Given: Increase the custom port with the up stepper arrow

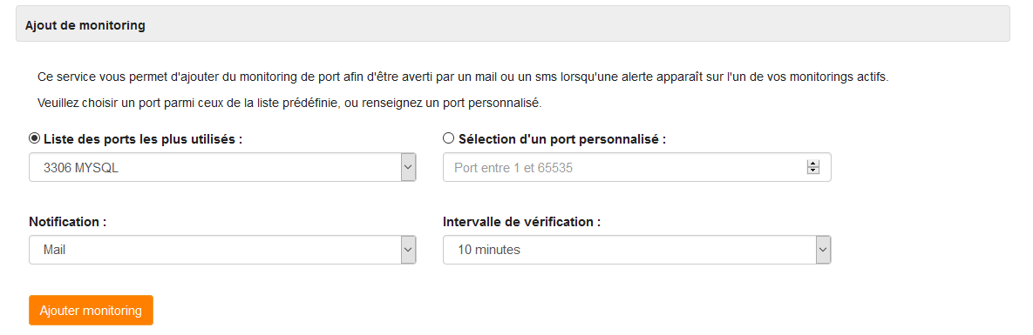Looking at the screenshot, I should [x=813, y=164].
